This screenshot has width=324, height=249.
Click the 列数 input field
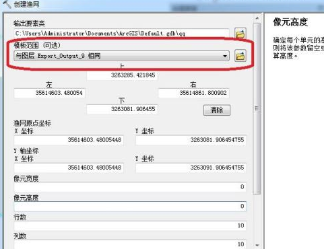[130, 244]
